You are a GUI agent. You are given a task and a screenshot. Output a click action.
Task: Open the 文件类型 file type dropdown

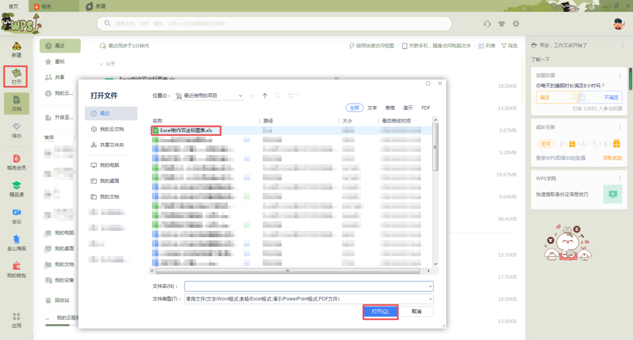pos(429,299)
